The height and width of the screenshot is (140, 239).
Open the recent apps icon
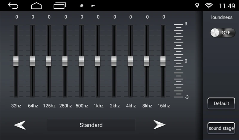(59, 6)
